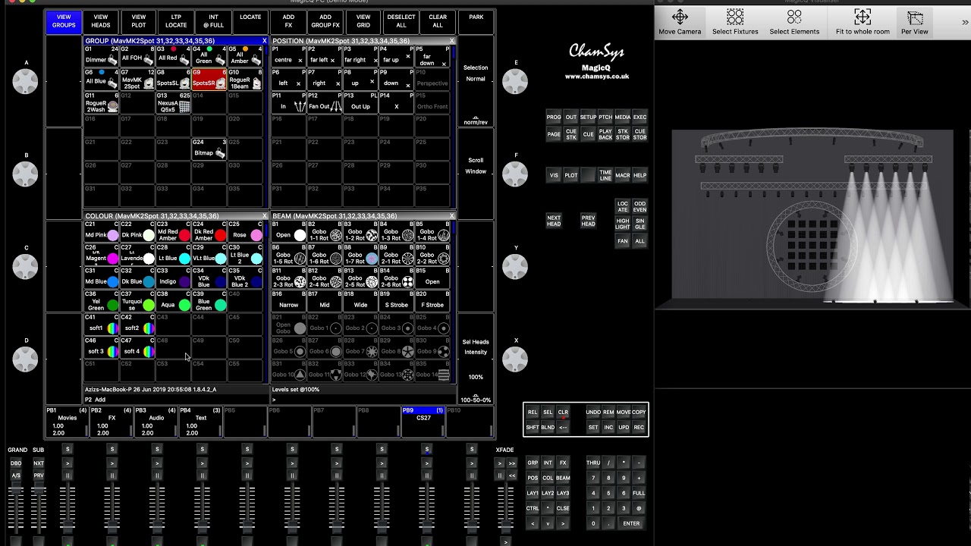Image resolution: width=971 pixels, height=546 pixels.
Task: Toggle the FAN mode button
Action: click(x=623, y=241)
